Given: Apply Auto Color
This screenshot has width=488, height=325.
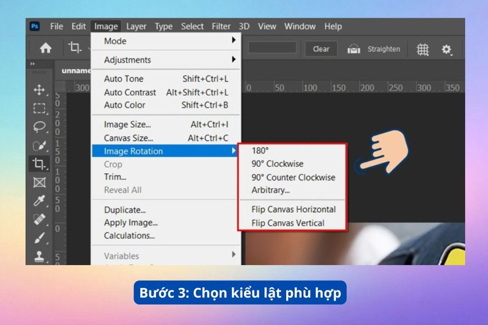Looking at the screenshot, I should pyautogui.click(x=166, y=105).
